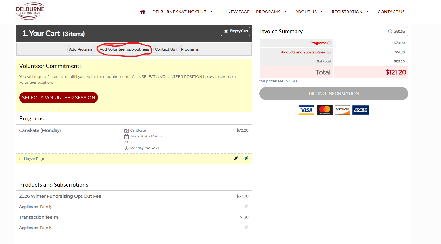
Task: Open the Registration dropdown menu
Action: (x=350, y=12)
